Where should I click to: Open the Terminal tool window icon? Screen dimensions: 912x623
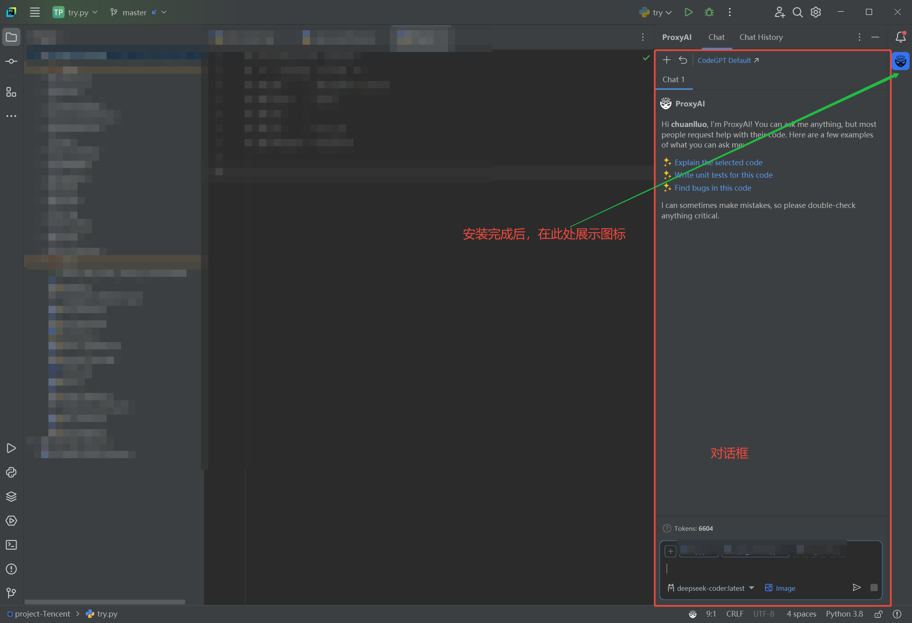tap(11, 545)
